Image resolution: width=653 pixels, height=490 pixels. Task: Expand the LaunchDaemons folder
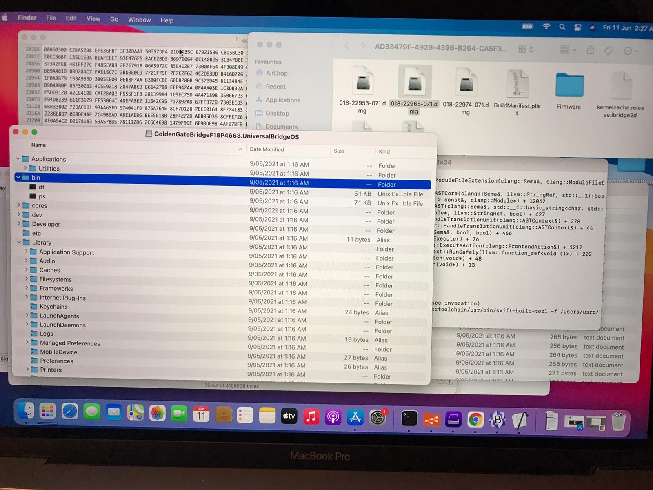[x=27, y=324]
